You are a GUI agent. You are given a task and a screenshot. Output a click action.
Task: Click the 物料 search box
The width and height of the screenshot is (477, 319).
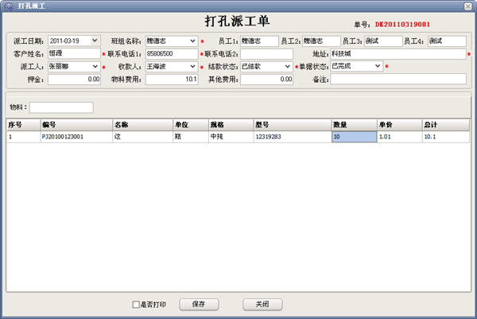point(61,107)
